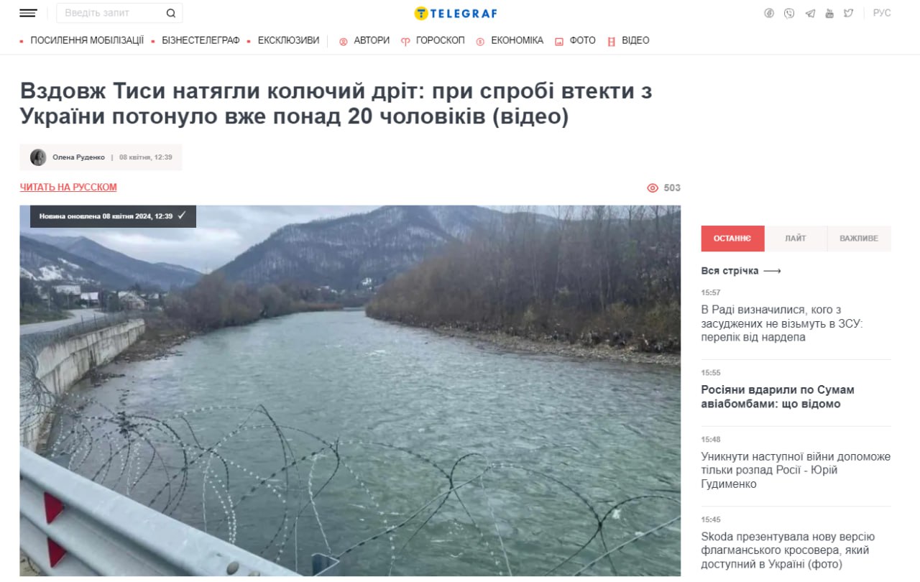Open ЕКОНОМІКА section in the menu
This screenshot has height=582, width=920.
(x=517, y=40)
